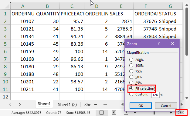Select row 1 header
190x116 pixels.
point(5,14)
